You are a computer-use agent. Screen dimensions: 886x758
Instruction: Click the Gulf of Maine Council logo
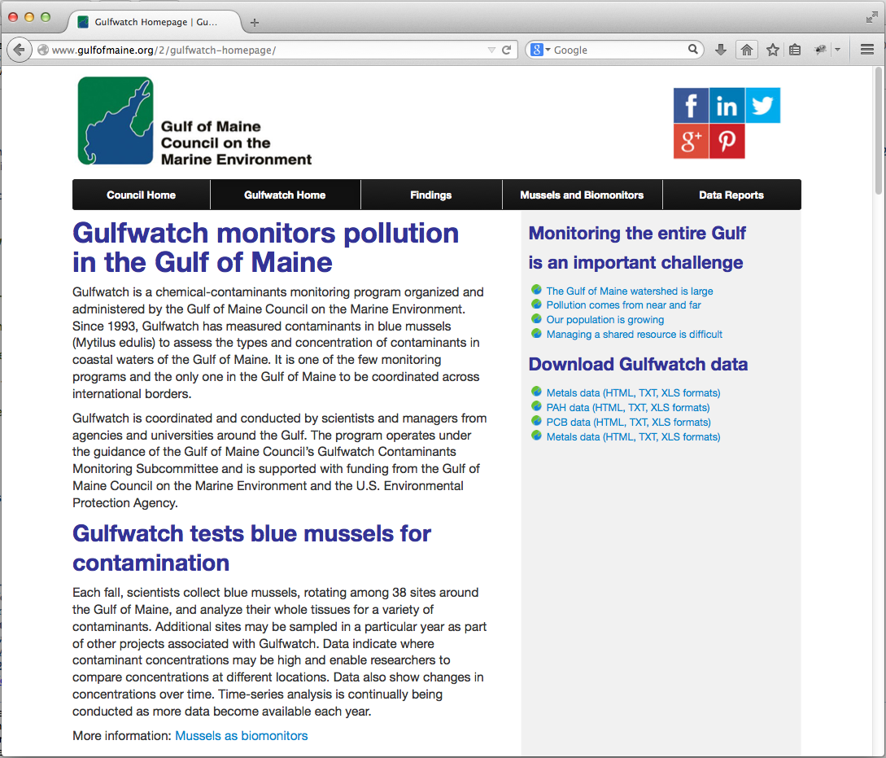coord(195,121)
